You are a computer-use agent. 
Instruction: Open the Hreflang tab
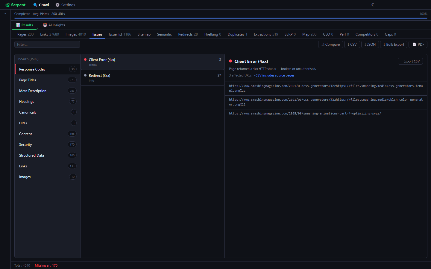coord(213,34)
